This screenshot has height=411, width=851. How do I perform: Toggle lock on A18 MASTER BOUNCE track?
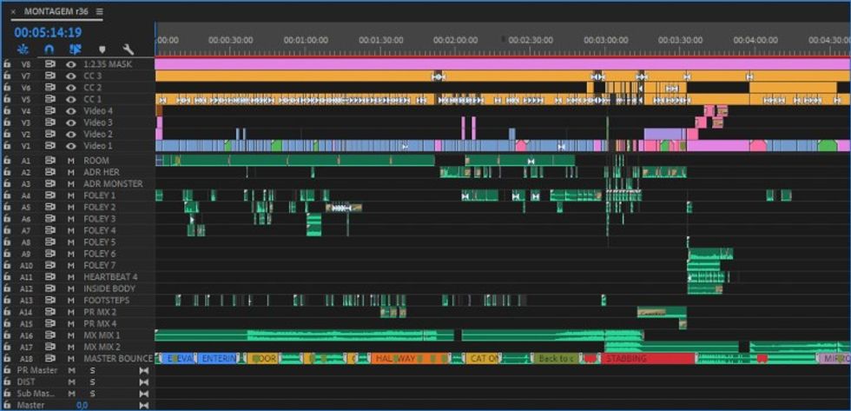[7, 359]
